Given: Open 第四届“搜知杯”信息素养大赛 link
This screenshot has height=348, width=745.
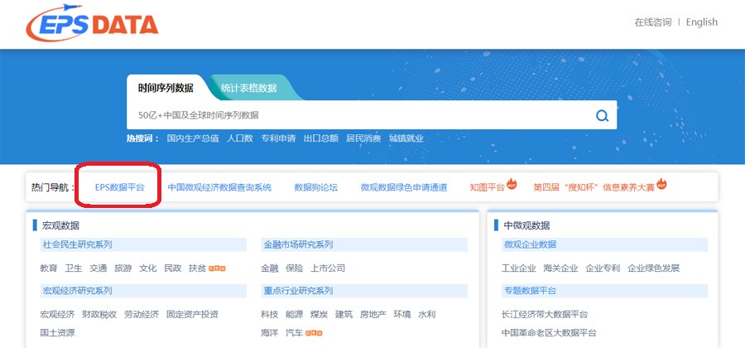Looking at the screenshot, I should (x=594, y=187).
